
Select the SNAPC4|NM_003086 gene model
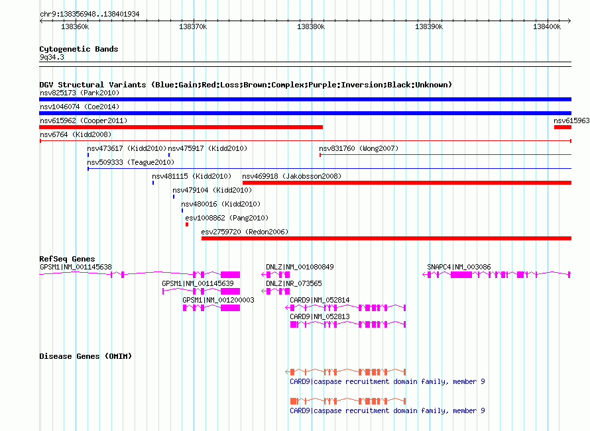497,275
